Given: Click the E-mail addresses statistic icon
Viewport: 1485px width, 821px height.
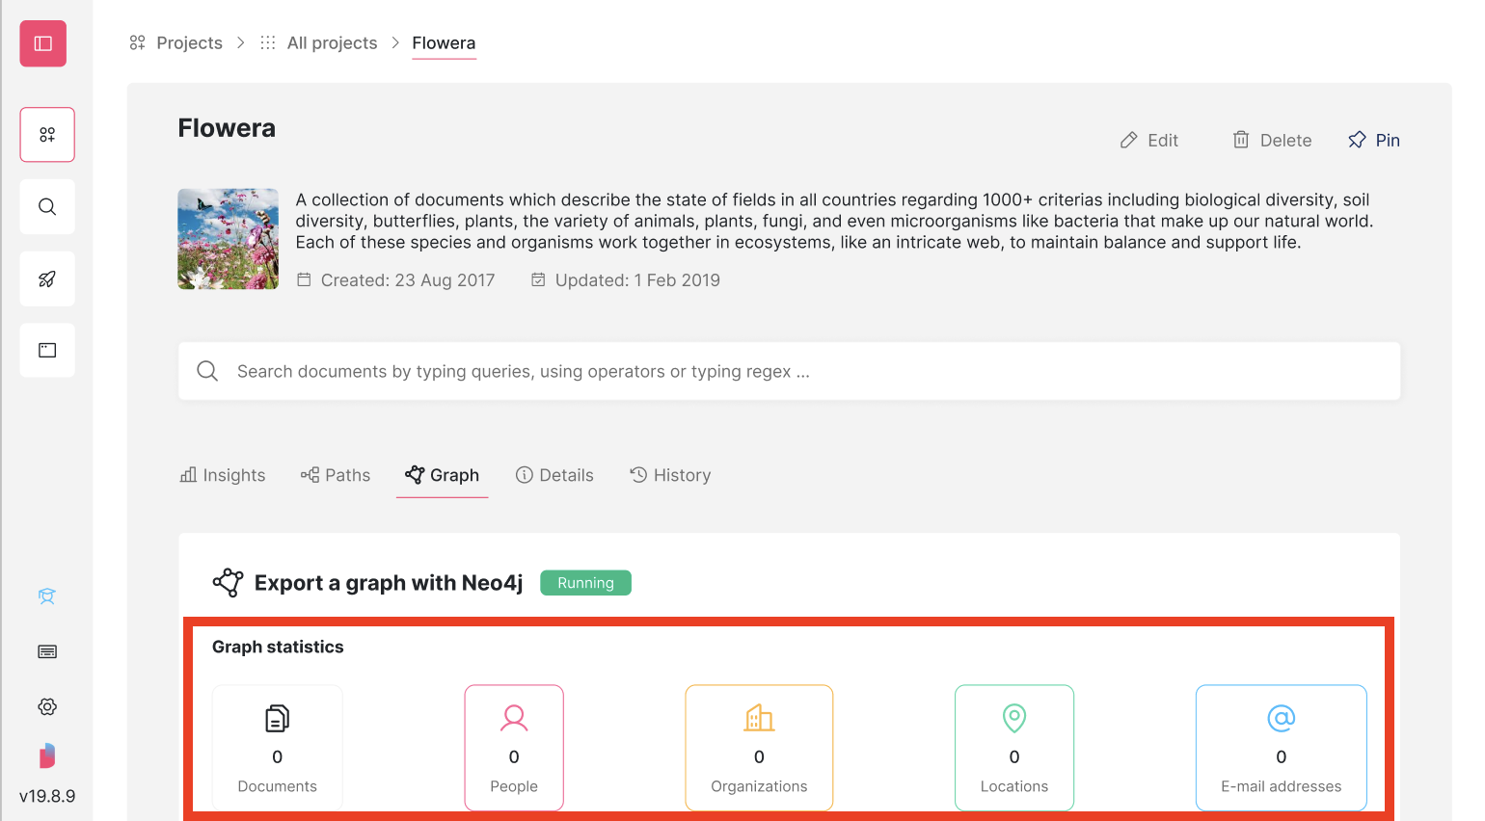Looking at the screenshot, I should pos(1281,718).
